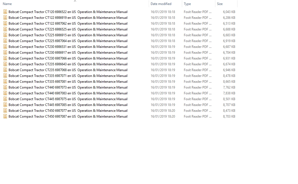Sort the list by the Size column
Screen dimensions: 298x184
point(220,4)
